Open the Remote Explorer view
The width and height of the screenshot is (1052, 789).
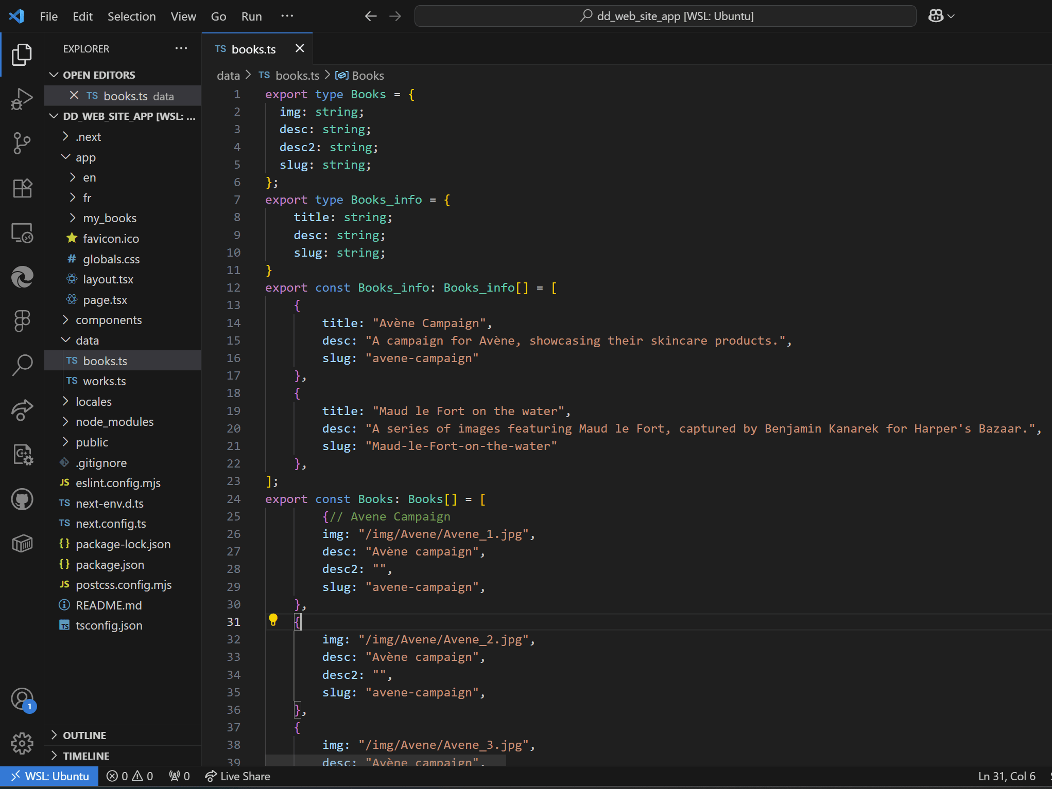coord(22,233)
